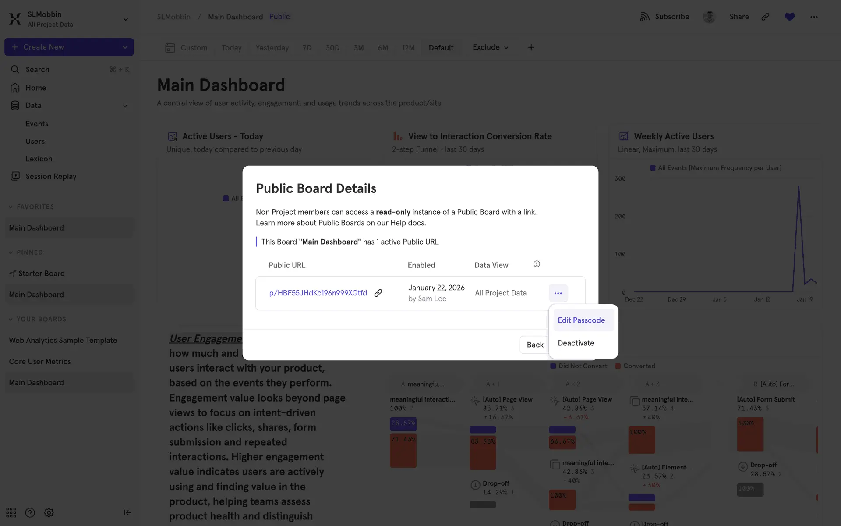
Task: Open the SLMobbin project switcher chevron
Action: (x=125, y=19)
